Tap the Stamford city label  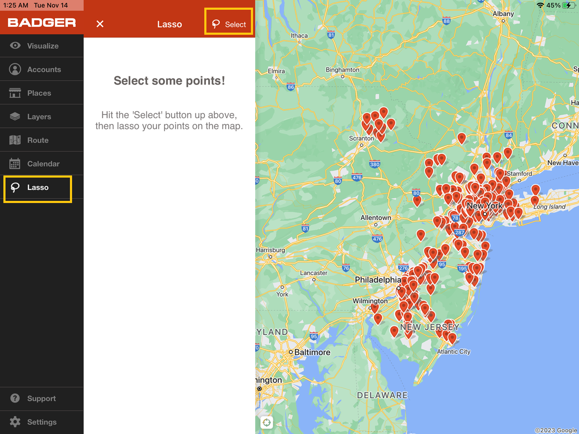click(x=520, y=174)
